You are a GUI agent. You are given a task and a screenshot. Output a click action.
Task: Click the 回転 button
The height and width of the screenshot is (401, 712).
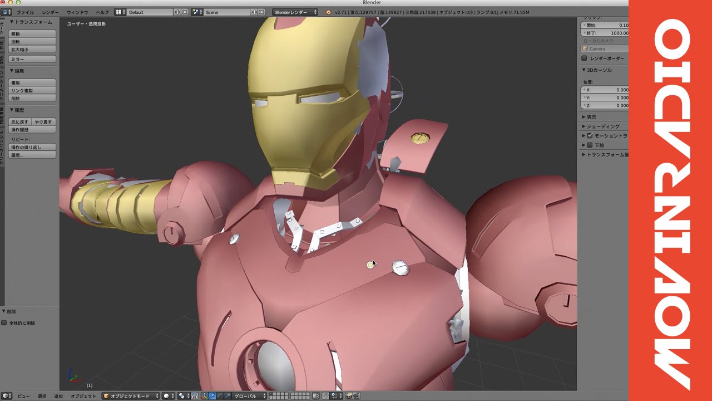tap(32, 42)
